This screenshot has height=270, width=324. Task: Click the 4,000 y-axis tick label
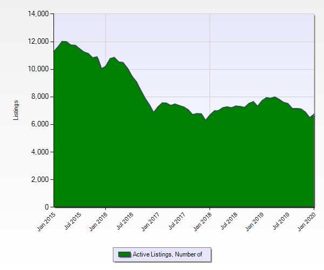point(39,152)
